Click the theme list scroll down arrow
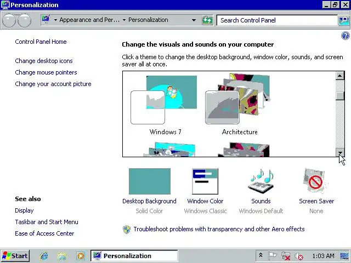The height and width of the screenshot is (263, 351). coord(340,152)
